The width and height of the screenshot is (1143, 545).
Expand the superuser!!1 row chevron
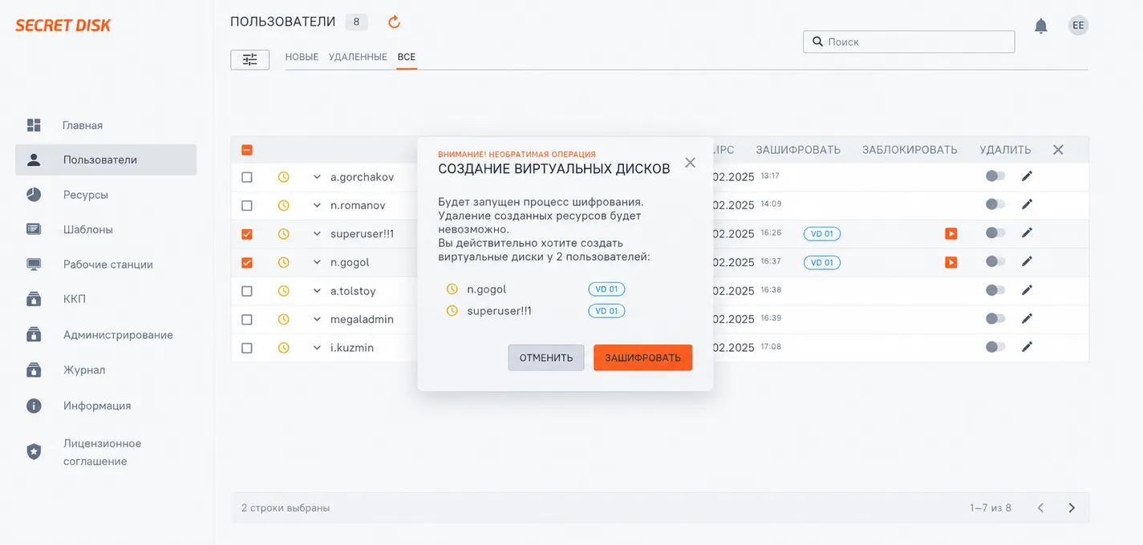pos(317,234)
